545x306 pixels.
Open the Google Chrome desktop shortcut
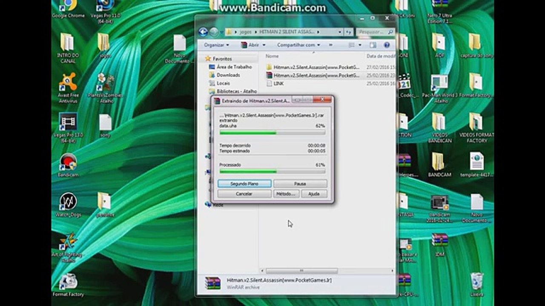[x=68, y=8]
